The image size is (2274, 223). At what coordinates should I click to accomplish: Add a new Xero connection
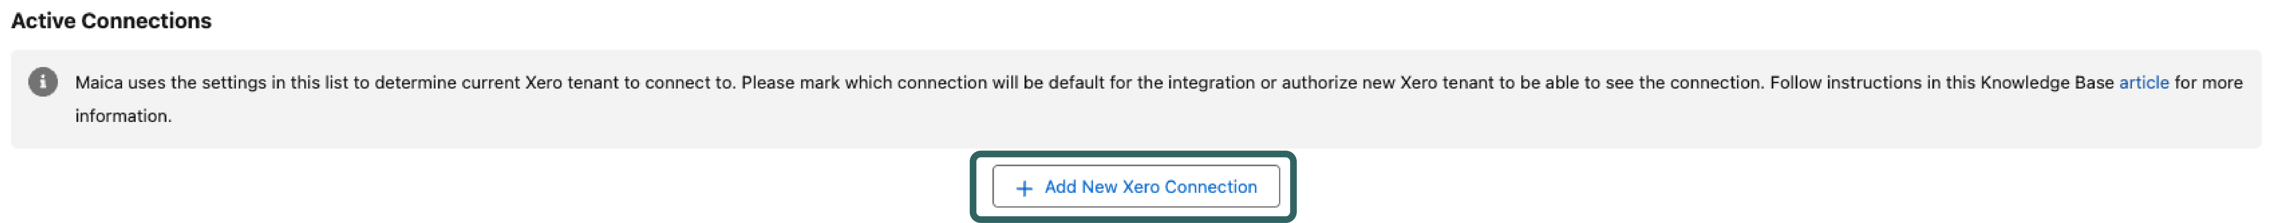pyautogui.click(x=1135, y=187)
